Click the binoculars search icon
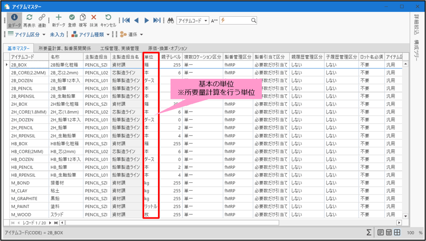This screenshot has height=241, width=426. [170, 20]
